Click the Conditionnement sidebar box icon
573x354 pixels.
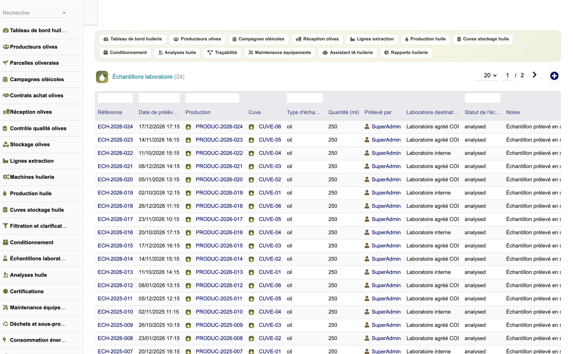click(5, 242)
